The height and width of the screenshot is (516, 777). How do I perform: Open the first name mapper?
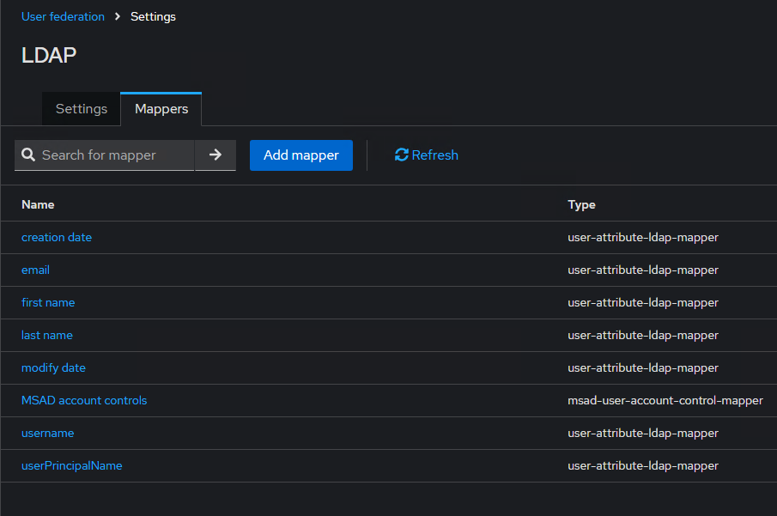point(48,302)
